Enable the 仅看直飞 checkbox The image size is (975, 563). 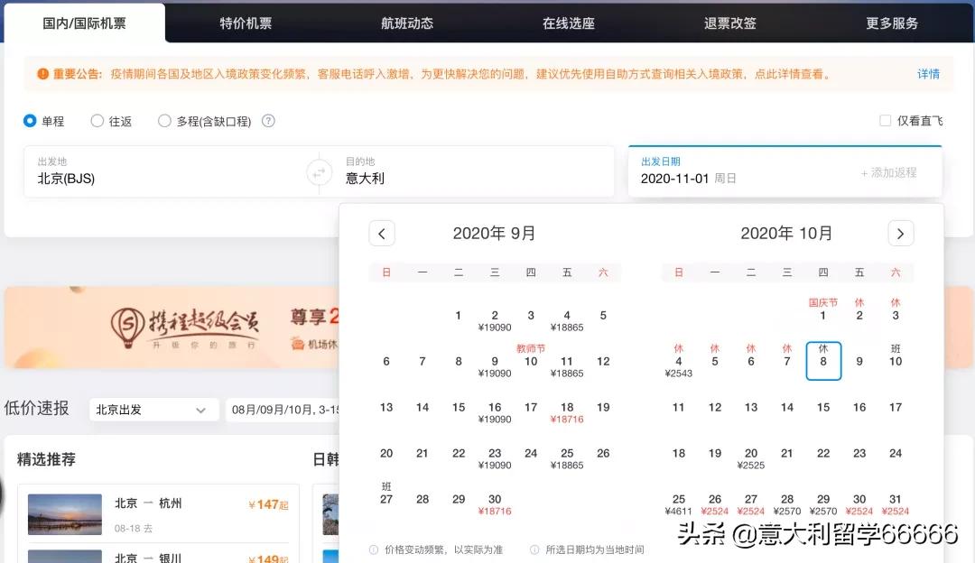click(x=886, y=120)
